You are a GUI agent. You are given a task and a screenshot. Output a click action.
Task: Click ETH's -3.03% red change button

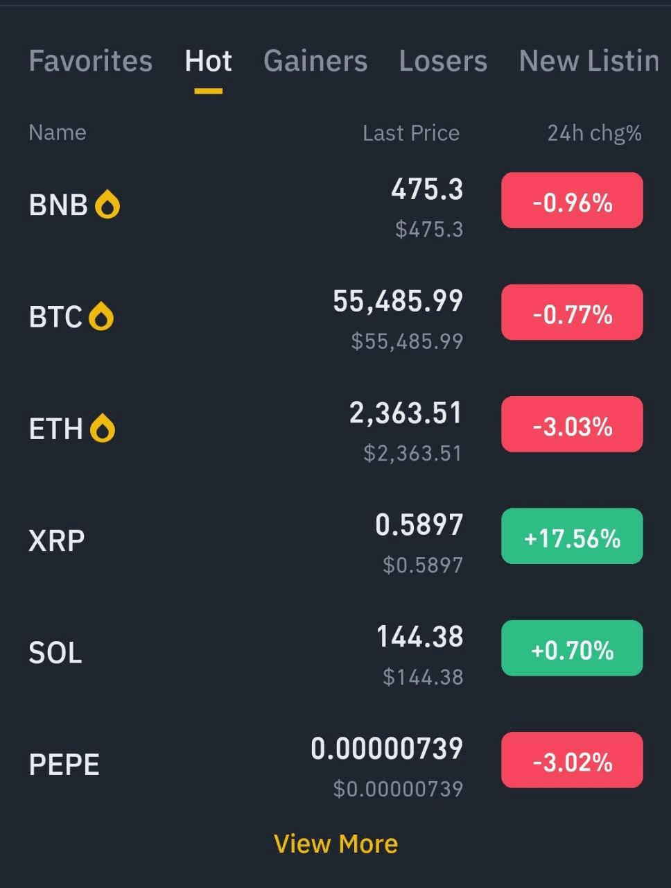[572, 425]
